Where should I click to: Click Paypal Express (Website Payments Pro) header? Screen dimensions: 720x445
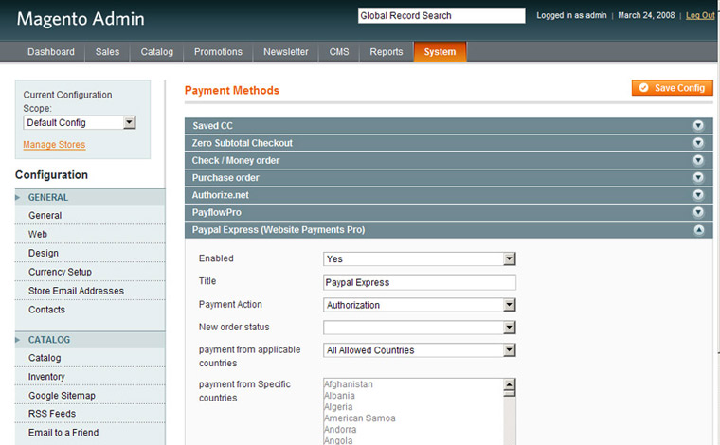(449, 230)
